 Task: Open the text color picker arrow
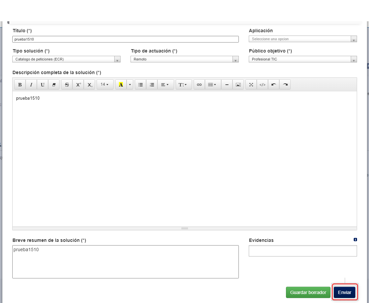[130, 84]
